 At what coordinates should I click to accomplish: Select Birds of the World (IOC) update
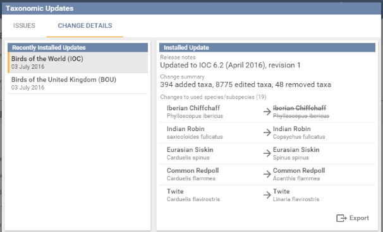click(78, 62)
